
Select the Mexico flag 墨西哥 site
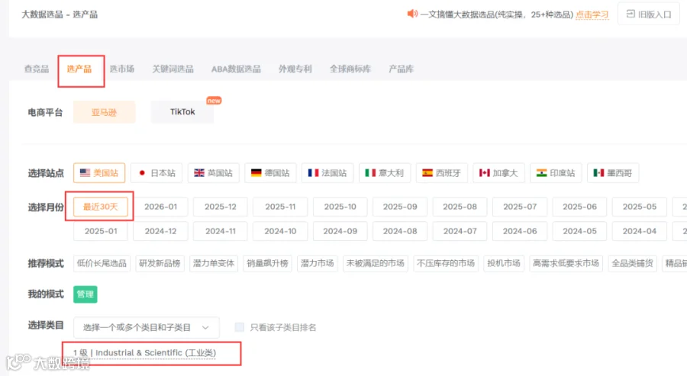pyautogui.click(x=612, y=173)
